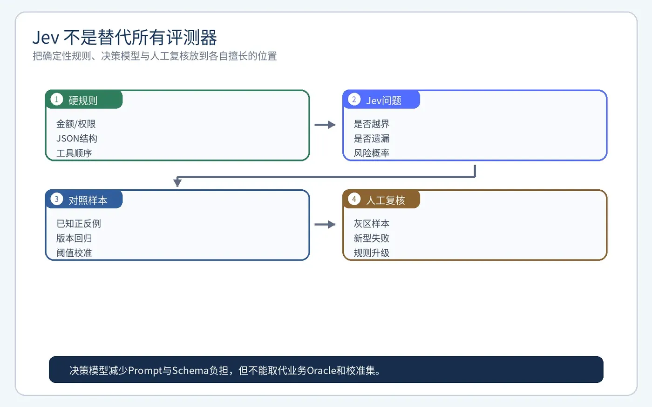
Task: Click the "人工复核" box header
Action: tap(381, 200)
